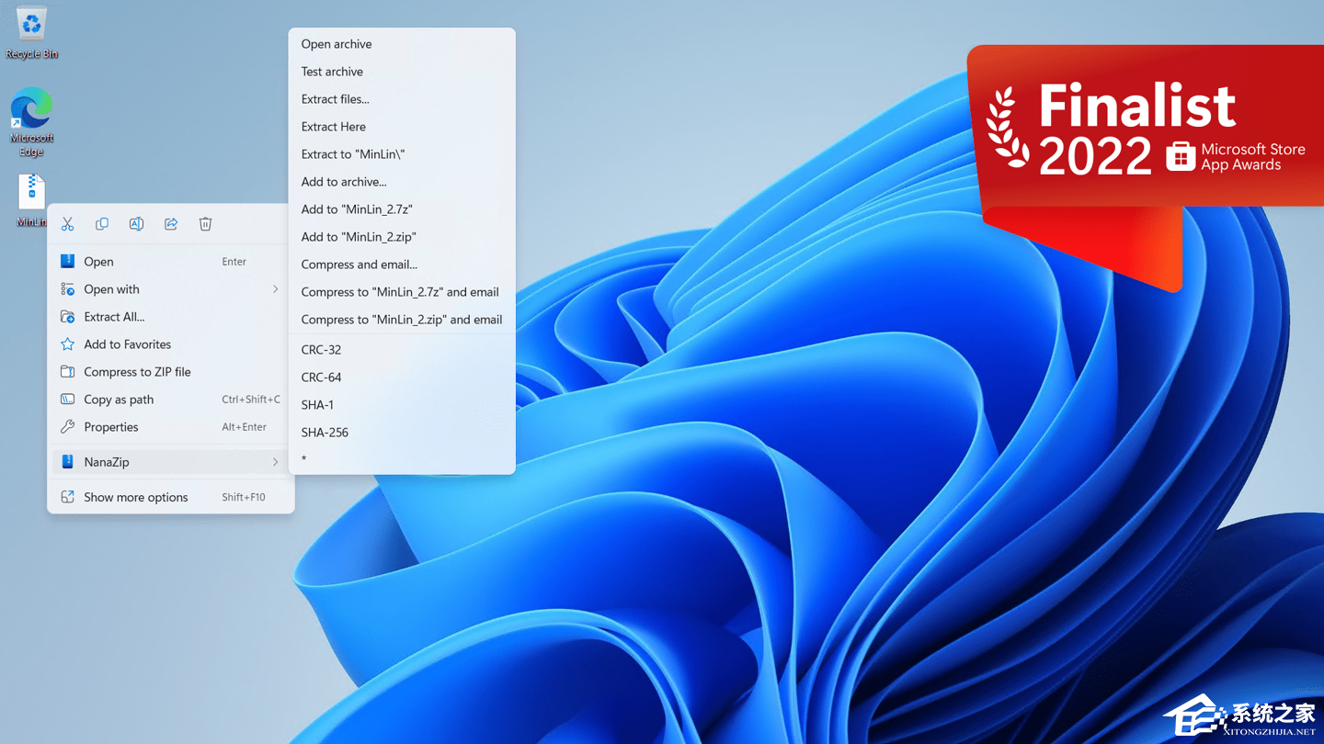Choose Extract All... from context menu
1324x744 pixels.
pos(171,317)
